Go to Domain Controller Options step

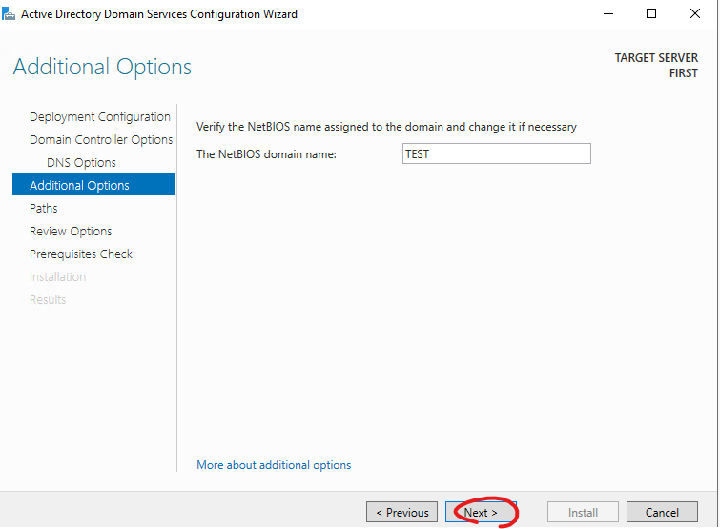(101, 139)
